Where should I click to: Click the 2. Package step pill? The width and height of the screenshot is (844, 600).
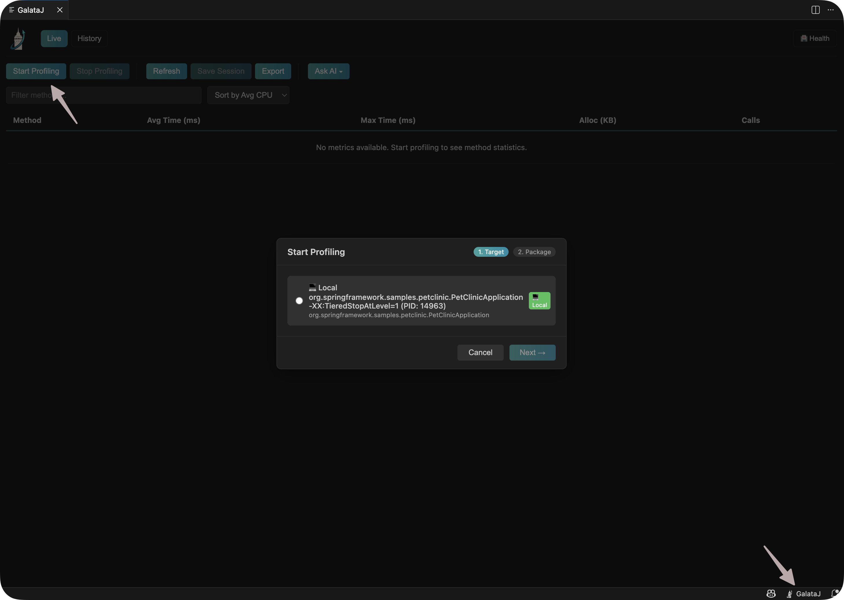coord(534,252)
